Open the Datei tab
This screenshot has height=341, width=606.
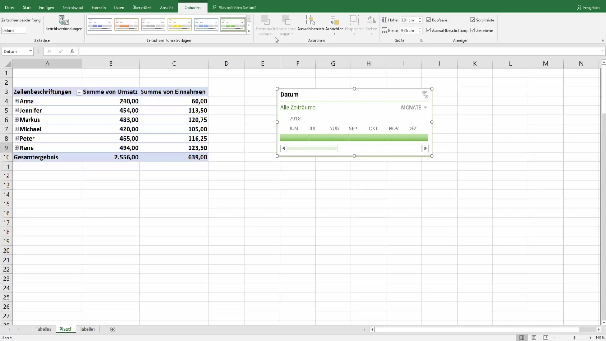click(9, 7)
